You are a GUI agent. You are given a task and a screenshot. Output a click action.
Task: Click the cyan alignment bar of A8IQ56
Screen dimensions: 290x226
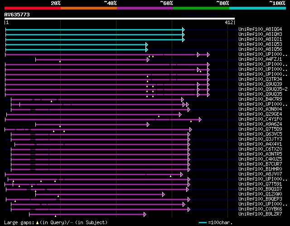76,49
